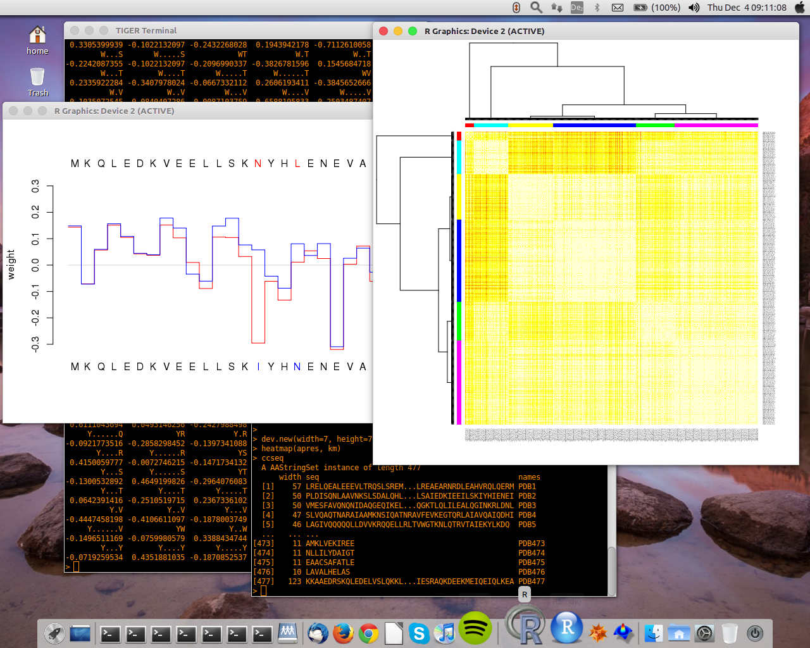This screenshot has width=810, height=648.
Task: Open the battery status indicator menu
Action: (x=640, y=8)
